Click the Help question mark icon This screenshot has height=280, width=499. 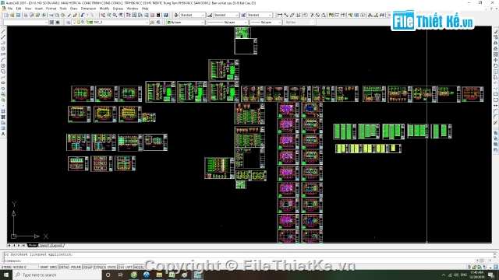click(166, 15)
